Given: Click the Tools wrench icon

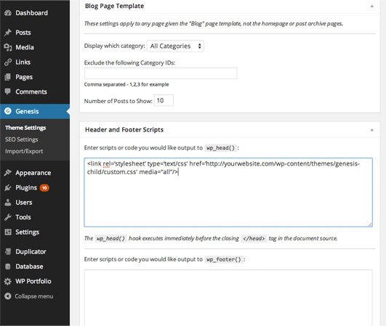Looking at the screenshot, I should point(8,217).
